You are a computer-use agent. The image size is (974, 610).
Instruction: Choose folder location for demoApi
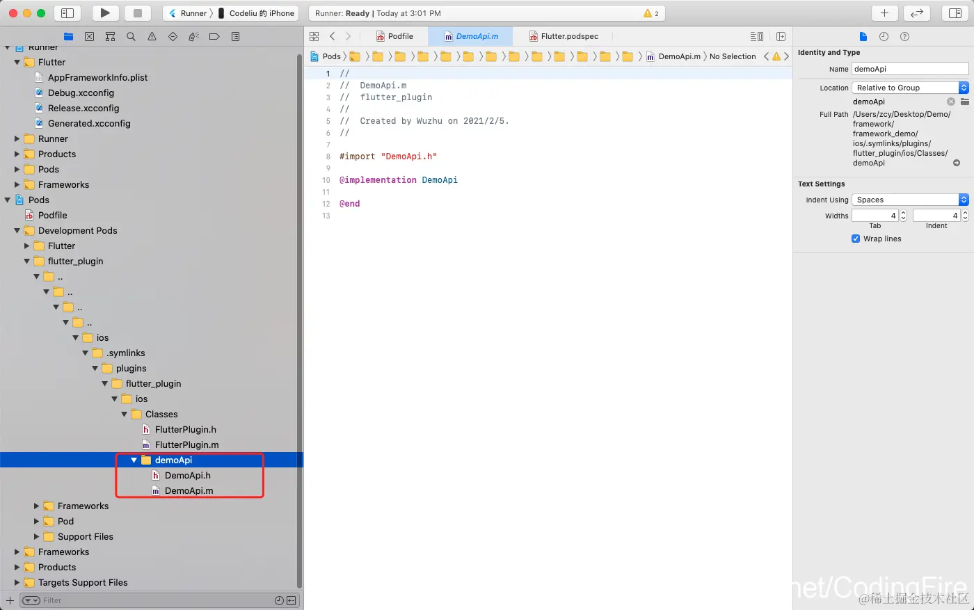tap(965, 102)
